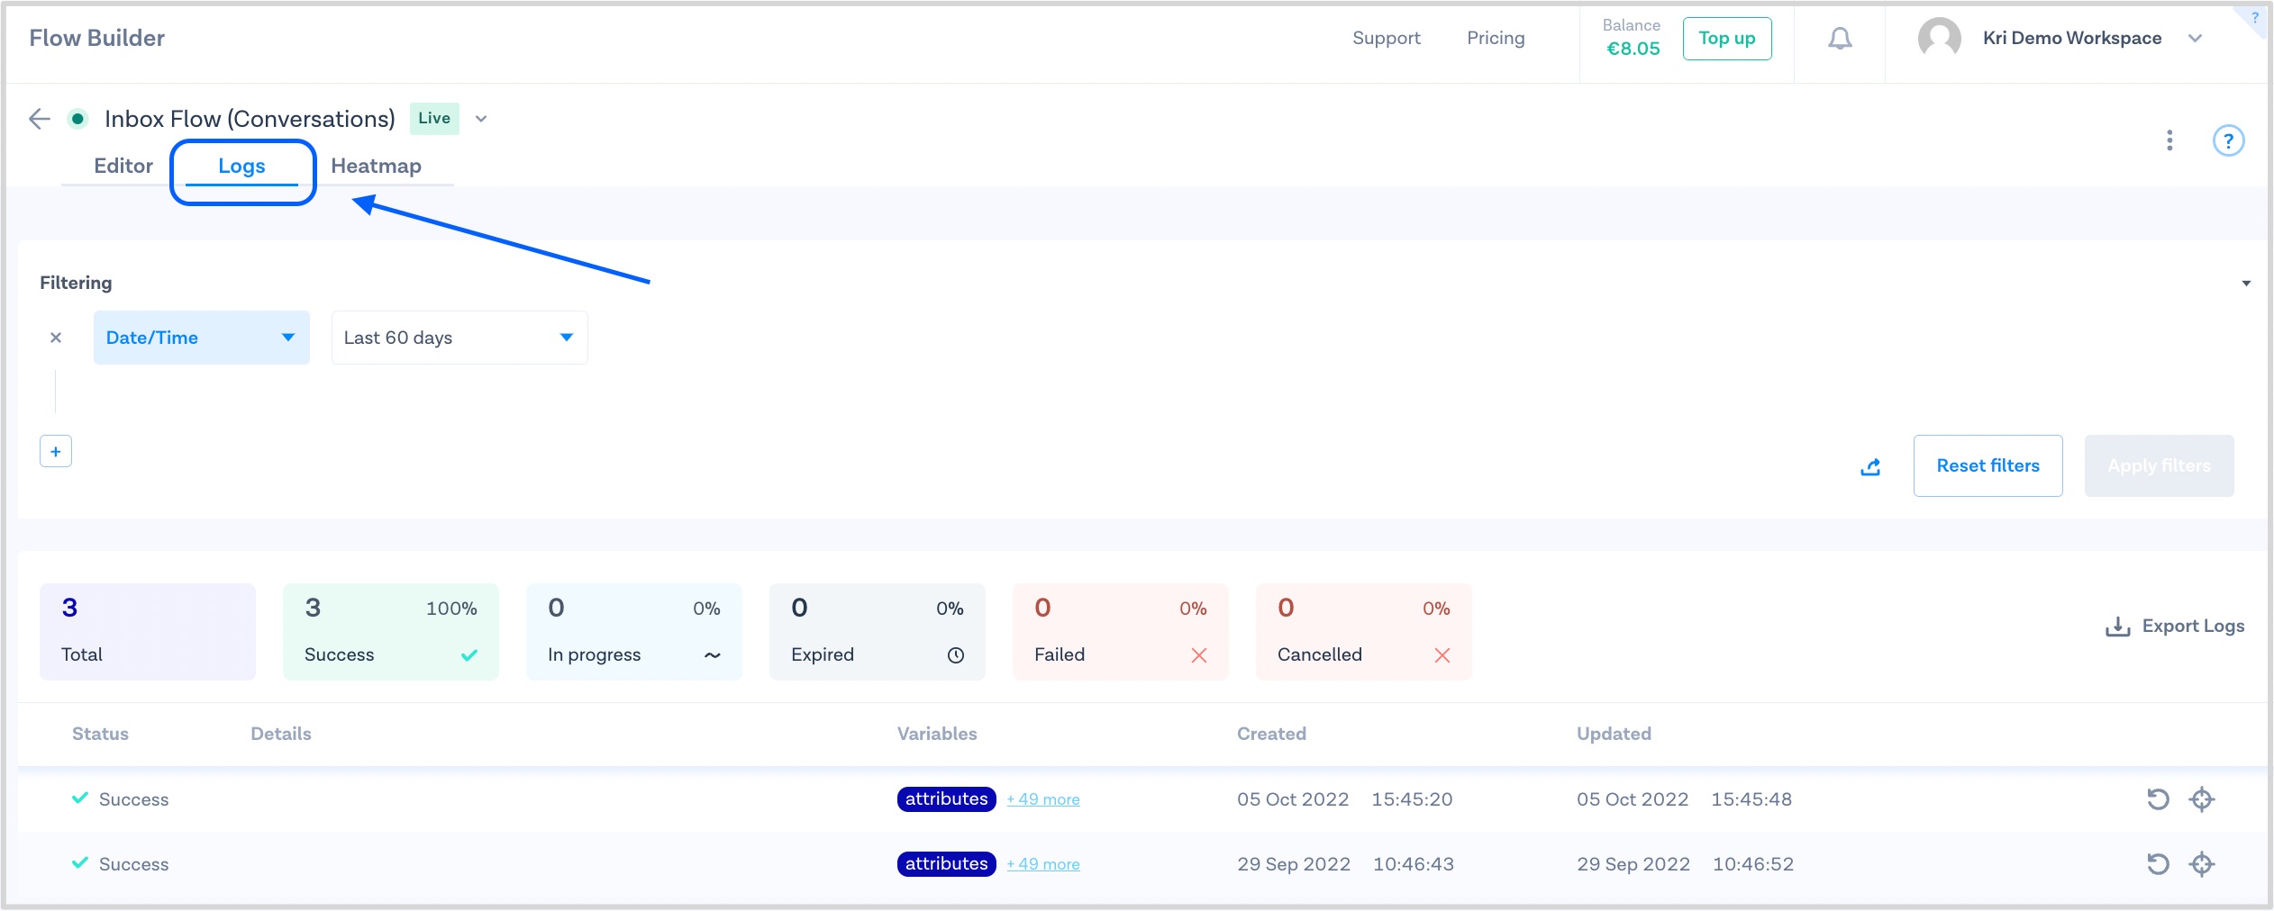Open the three-dot more options menu
Image resolution: width=2274 pixels, height=911 pixels.
[2169, 140]
